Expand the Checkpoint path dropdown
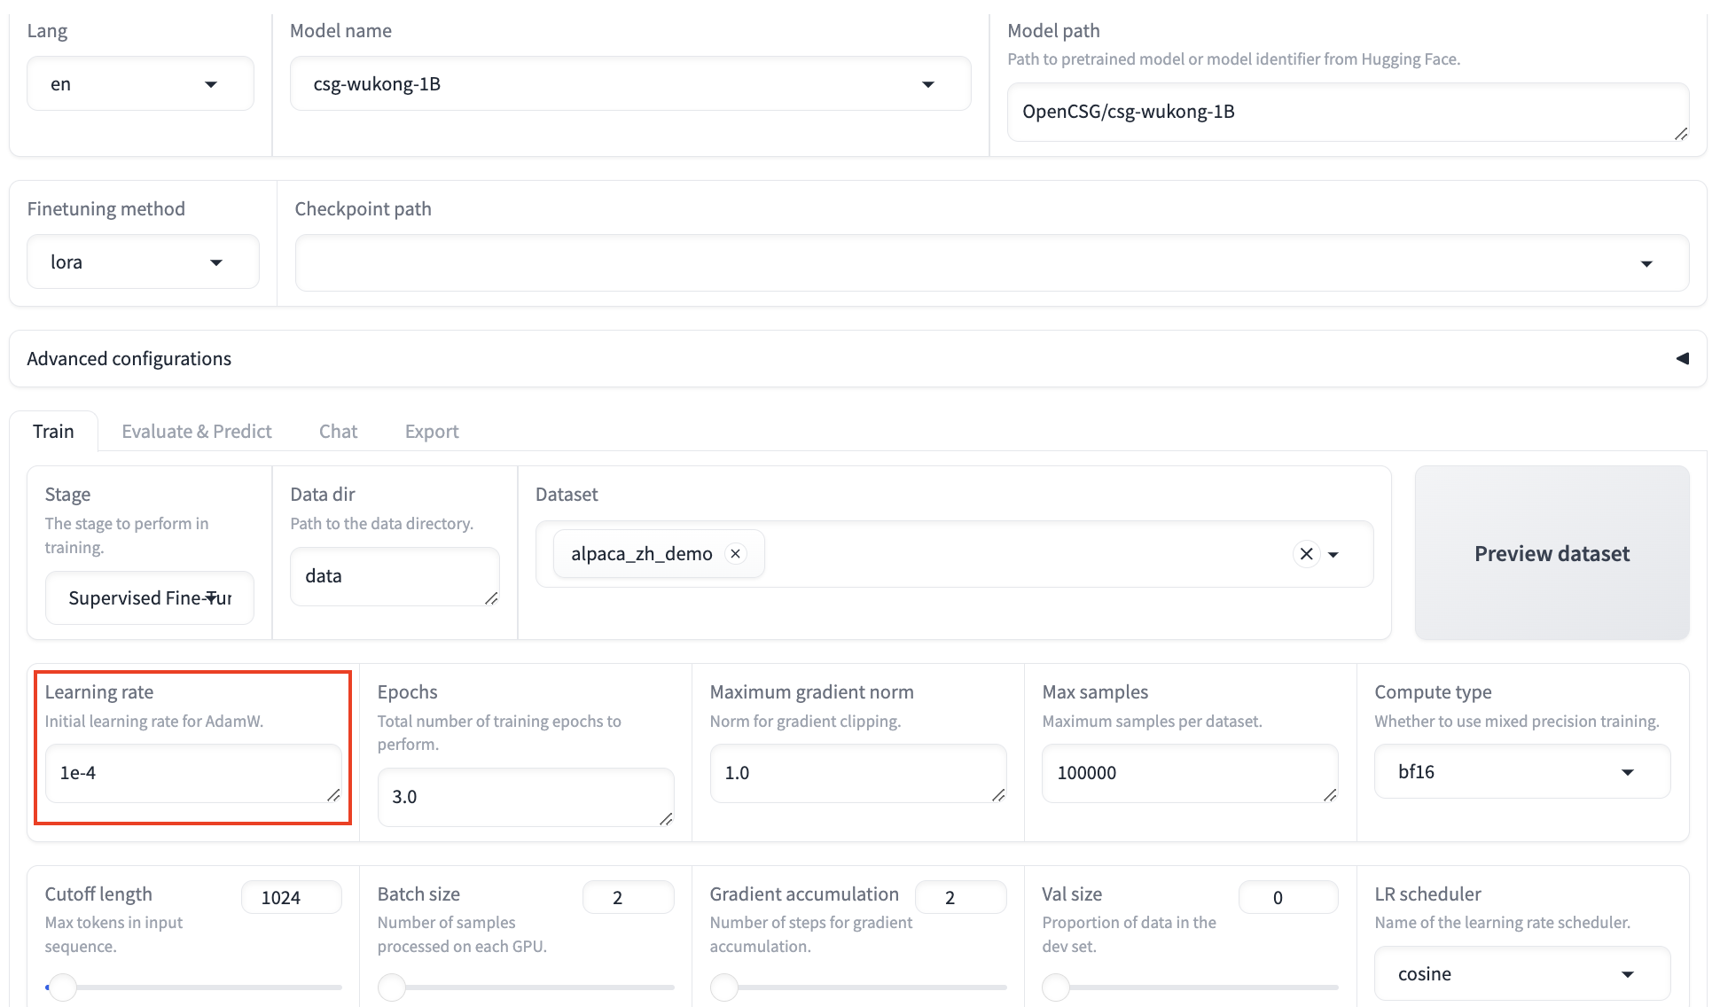 991,263
